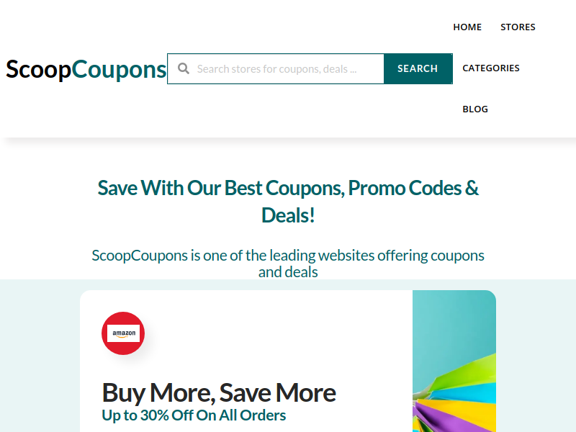Click the 'leading websites offering coupons' text
Image resolution: width=576 pixels, height=432 pixels.
click(x=377, y=256)
